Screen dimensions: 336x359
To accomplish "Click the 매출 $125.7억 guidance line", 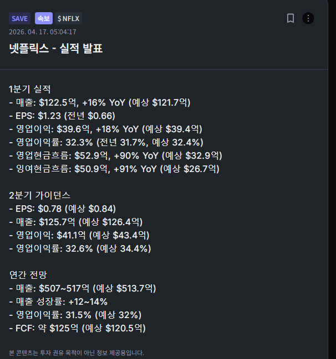I will tap(75, 222).
